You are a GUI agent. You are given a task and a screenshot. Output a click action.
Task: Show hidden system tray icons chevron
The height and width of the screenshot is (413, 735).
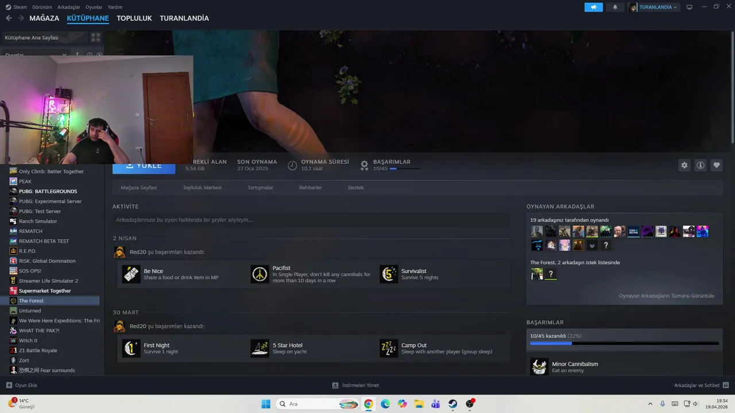tap(650, 404)
